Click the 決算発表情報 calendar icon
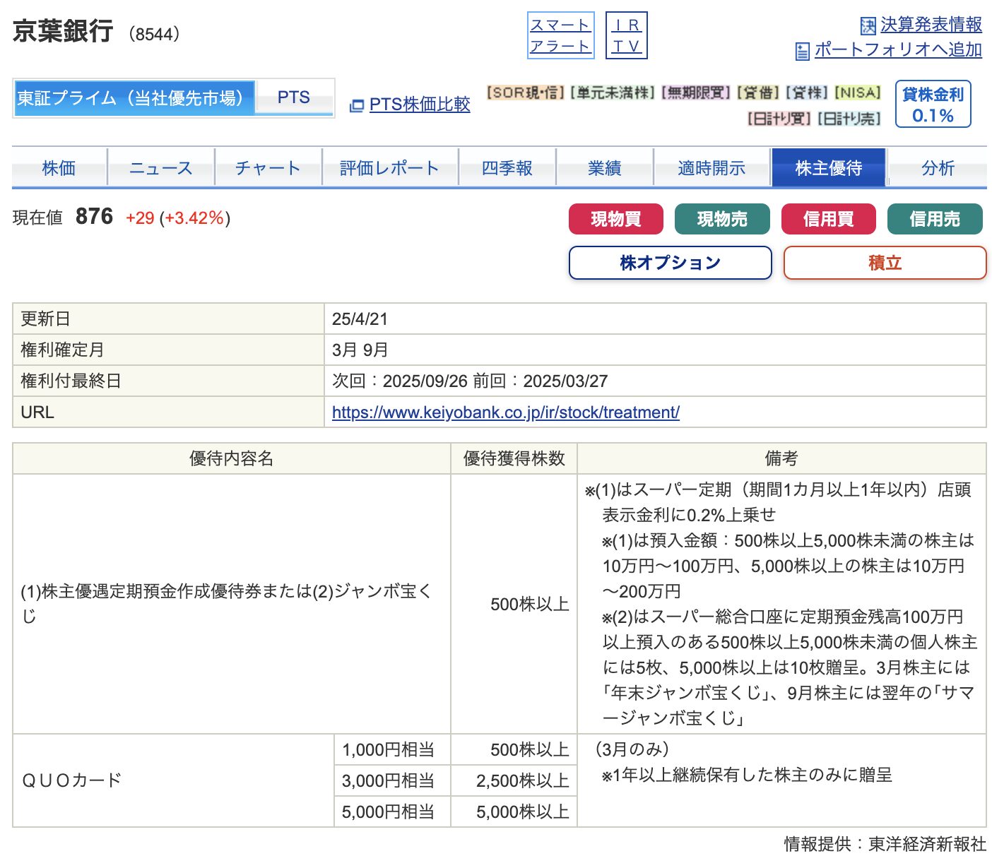This screenshot has height=856, width=992. click(x=868, y=26)
